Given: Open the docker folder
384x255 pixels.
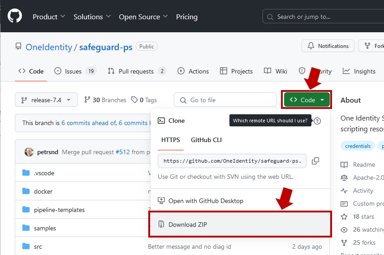Looking at the screenshot, I should [43, 191].
